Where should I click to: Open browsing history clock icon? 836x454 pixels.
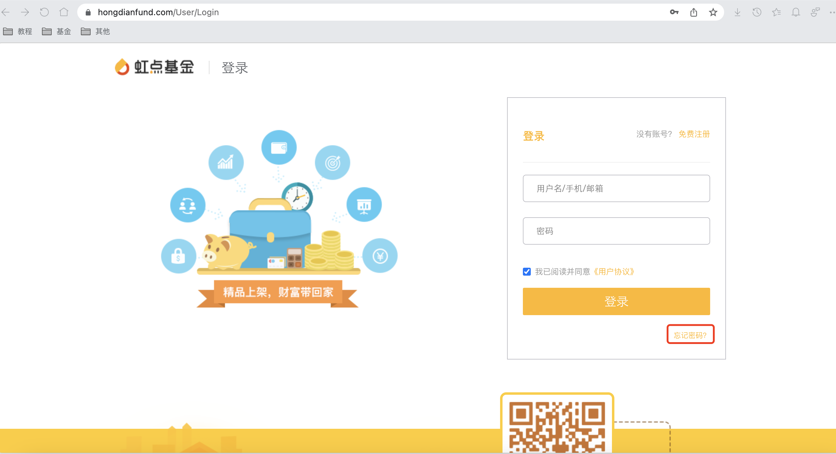[757, 12]
